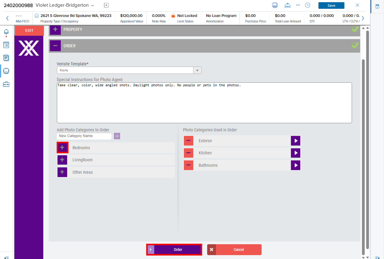
Task: Remove Exterior from the order categories
Action: [x=188, y=141]
